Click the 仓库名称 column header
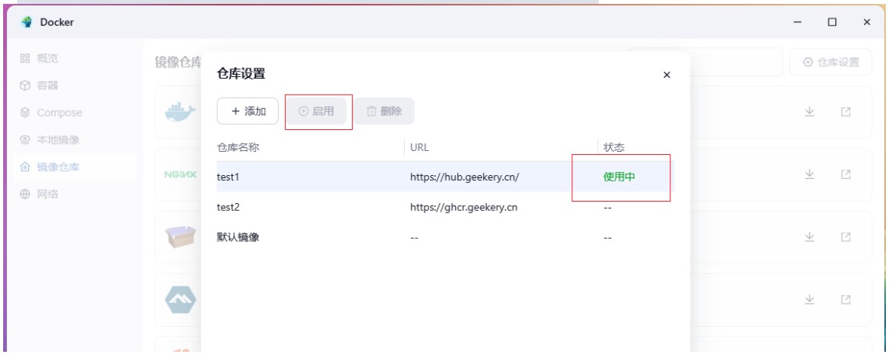Viewport: 889px width, 358px height. coord(238,147)
